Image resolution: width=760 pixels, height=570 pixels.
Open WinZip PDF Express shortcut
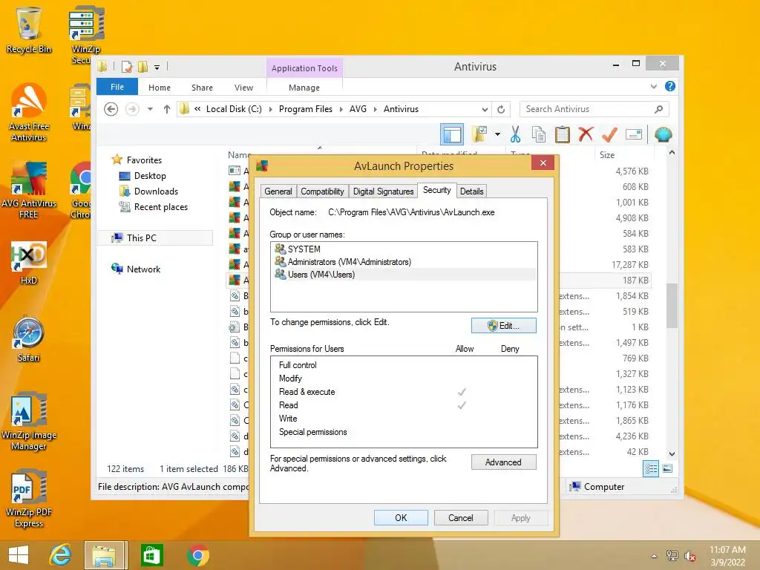tap(29, 498)
